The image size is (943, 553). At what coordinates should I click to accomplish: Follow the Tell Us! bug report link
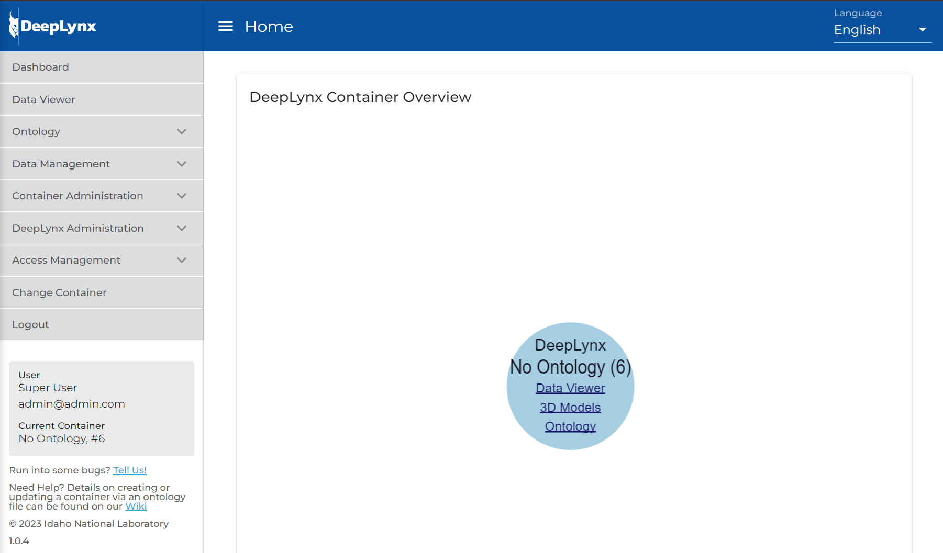[x=130, y=470]
